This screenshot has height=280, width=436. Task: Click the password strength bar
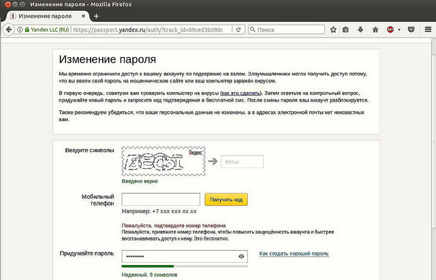pyautogui.click(x=185, y=266)
